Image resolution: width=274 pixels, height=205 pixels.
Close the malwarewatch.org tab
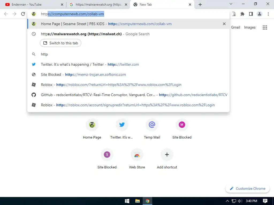click(x=126, y=5)
